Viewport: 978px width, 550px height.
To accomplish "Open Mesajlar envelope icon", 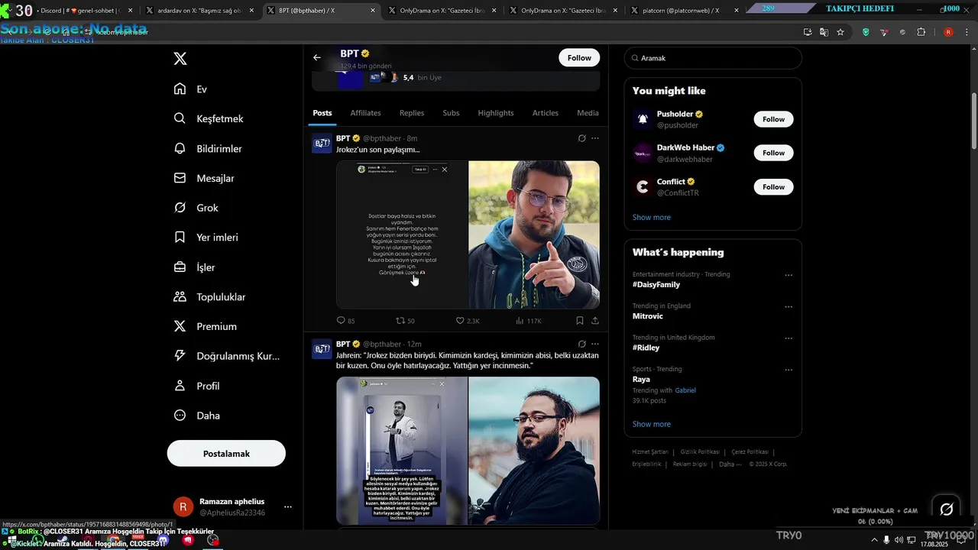I will [x=180, y=178].
